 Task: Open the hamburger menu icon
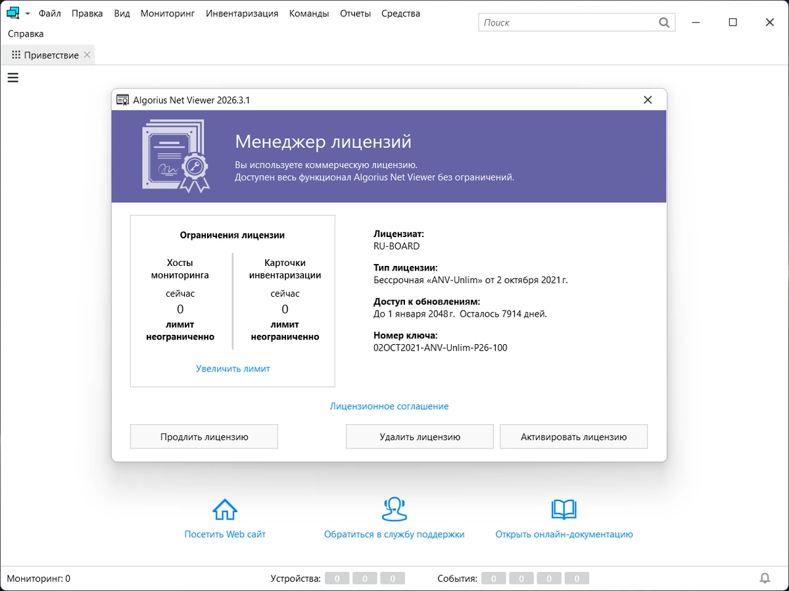click(x=12, y=77)
